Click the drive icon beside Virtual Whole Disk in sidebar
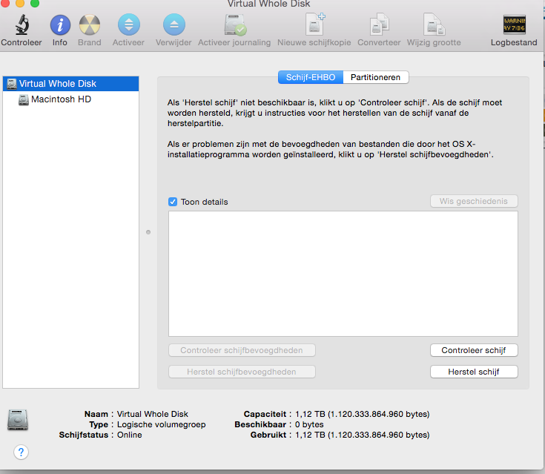 [12, 84]
